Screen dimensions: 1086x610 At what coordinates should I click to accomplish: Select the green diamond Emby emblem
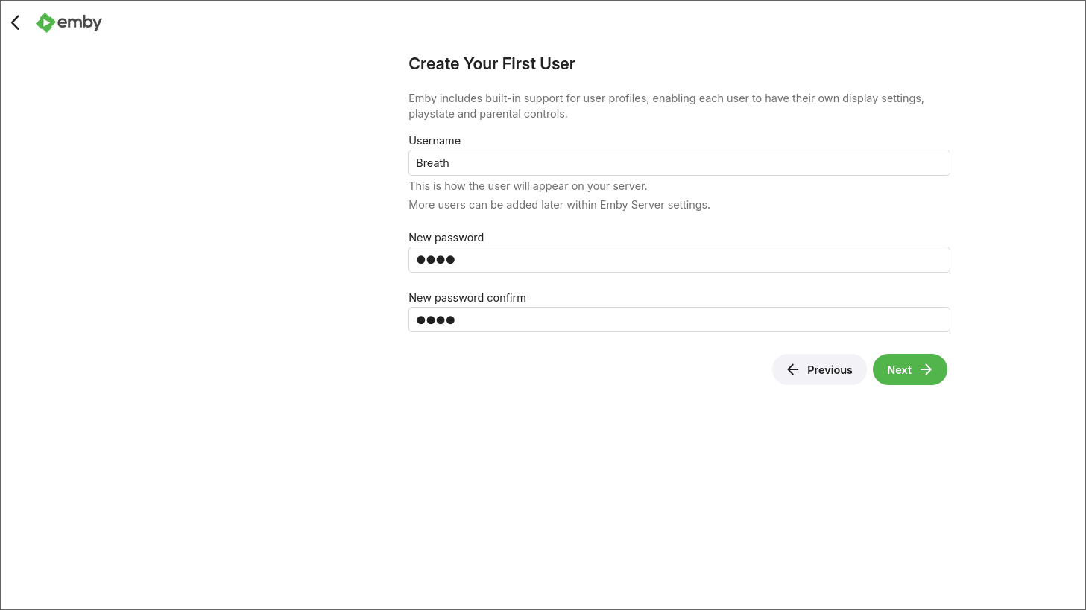(45, 22)
